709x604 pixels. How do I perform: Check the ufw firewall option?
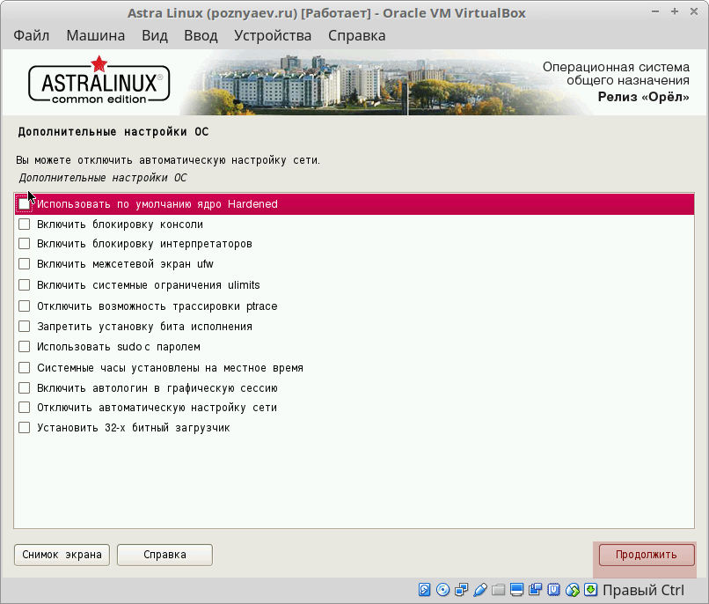(x=25, y=264)
